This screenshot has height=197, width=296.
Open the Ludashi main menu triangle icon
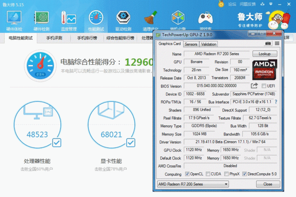point(271,4)
